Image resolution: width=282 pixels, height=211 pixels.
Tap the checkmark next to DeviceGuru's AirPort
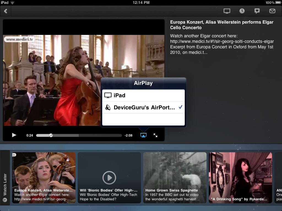point(180,107)
